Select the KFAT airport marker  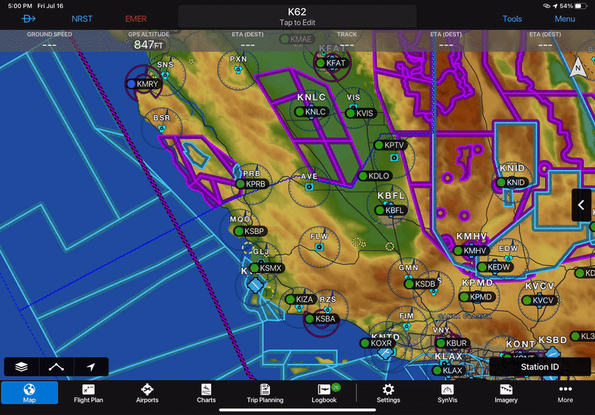tap(331, 63)
